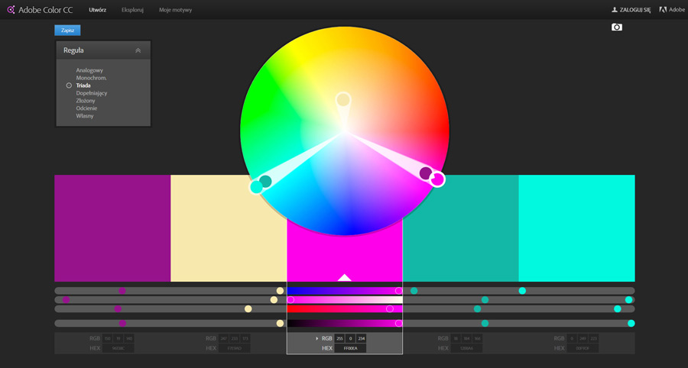The image size is (688, 368).
Task: Click the cream handle on the color wheel
Action: click(343, 99)
